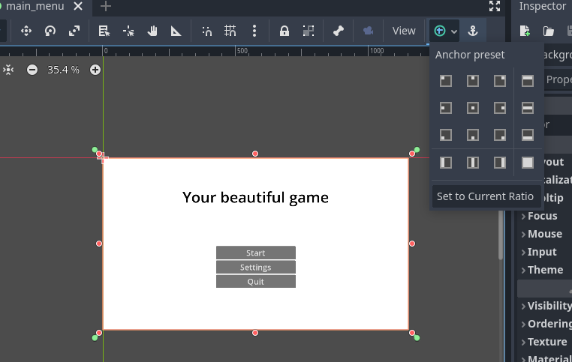Open snapping options three-dot menu
The height and width of the screenshot is (362, 572).
pos(254,31)
